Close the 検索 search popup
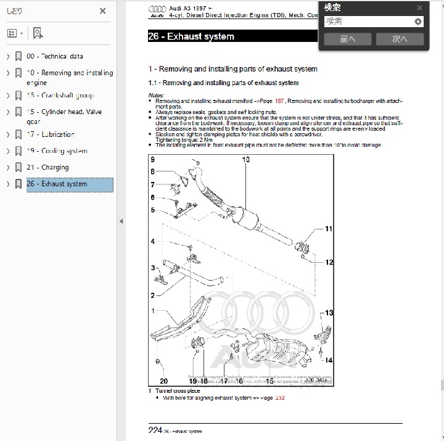Viewport: 444px width, 441px height. (x=419, y=7)
